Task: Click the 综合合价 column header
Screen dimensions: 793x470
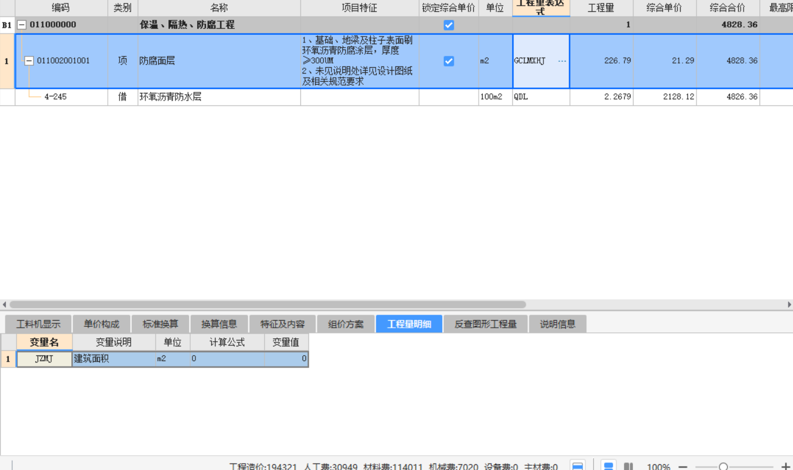Action: [728, 8]
